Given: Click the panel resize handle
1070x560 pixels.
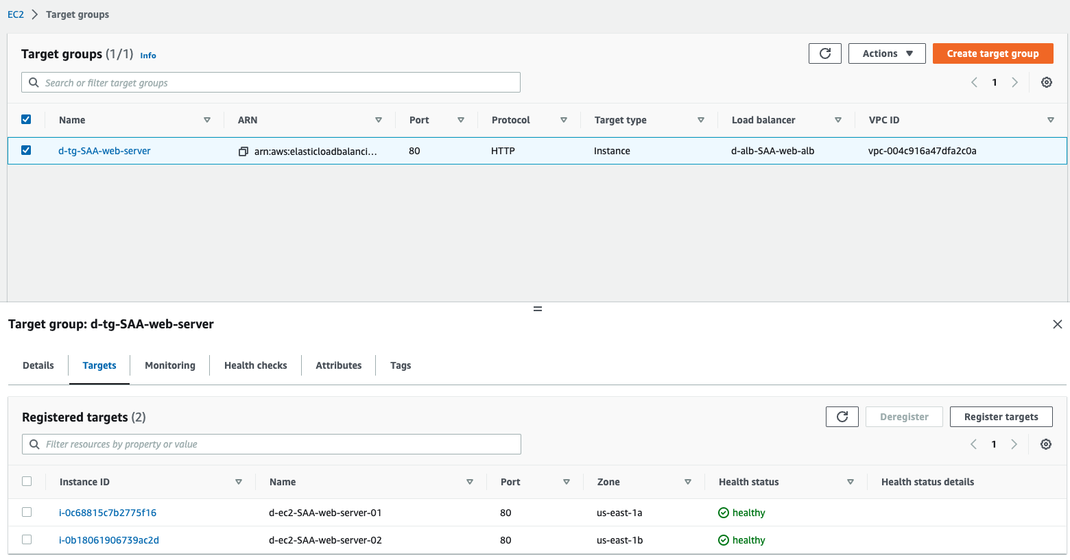Looking at the screenshot, I should [x=538, y=309].
